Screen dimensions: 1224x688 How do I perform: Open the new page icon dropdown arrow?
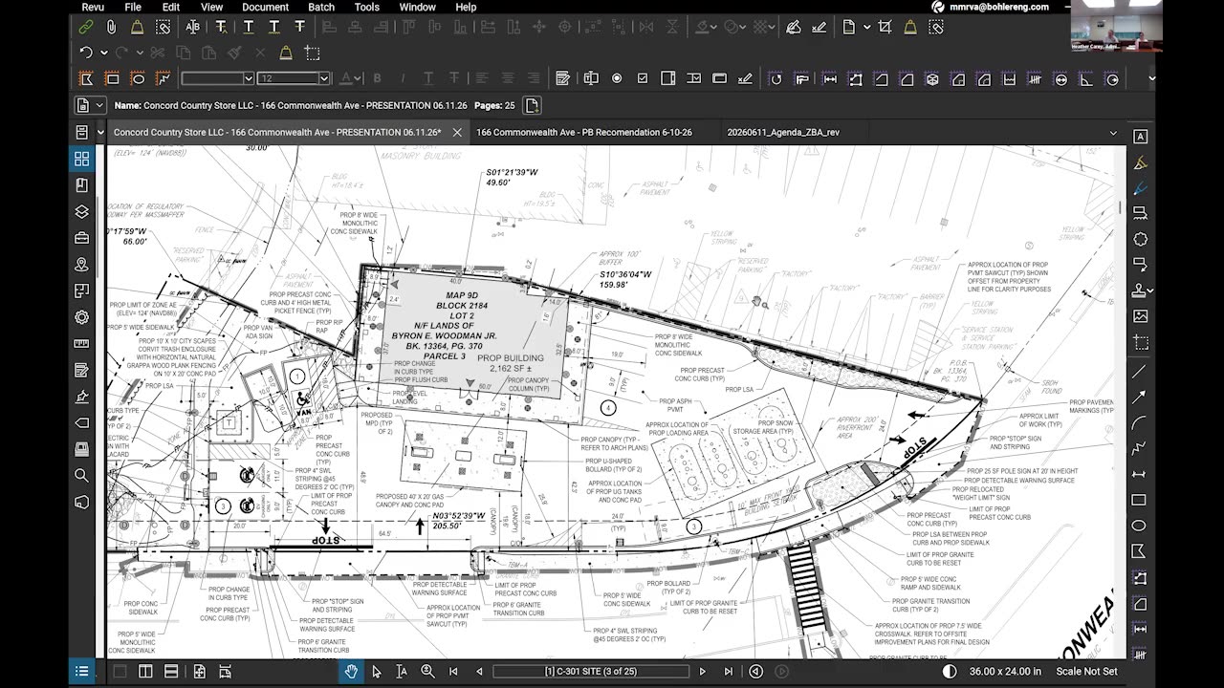(x=867, y=28)
